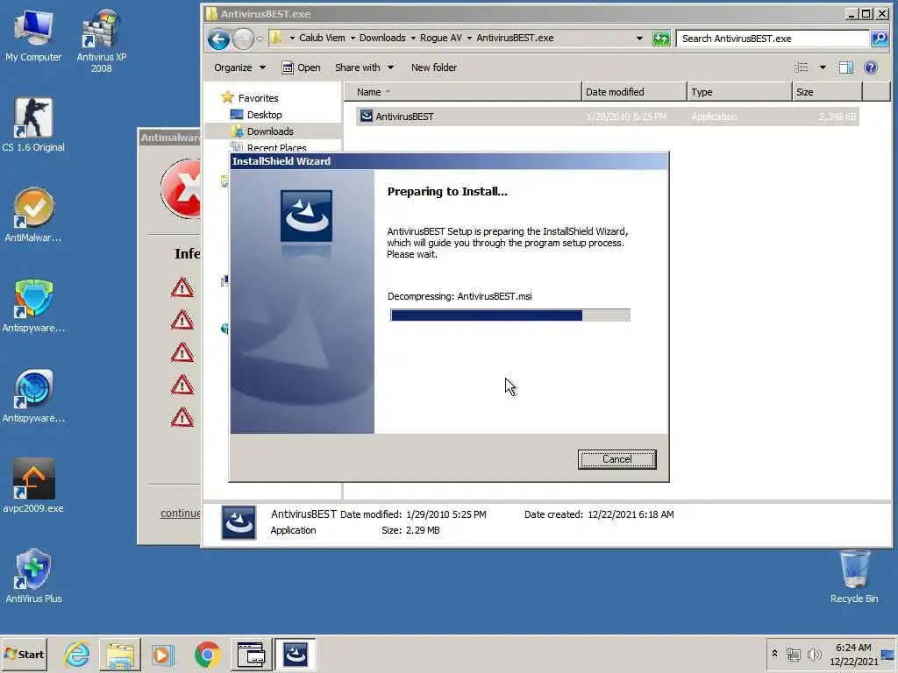This screenshot has width=898, height=673.
Task: Toggle the preview pane button
Action: (x=846, y=67)
